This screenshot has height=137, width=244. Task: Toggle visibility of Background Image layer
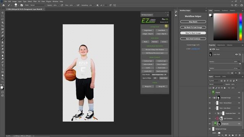(210, 129)
